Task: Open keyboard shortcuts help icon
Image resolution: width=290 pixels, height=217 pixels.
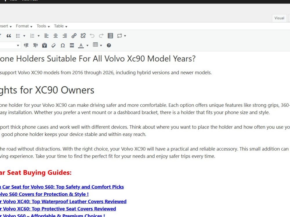Action: coord(109,45)
